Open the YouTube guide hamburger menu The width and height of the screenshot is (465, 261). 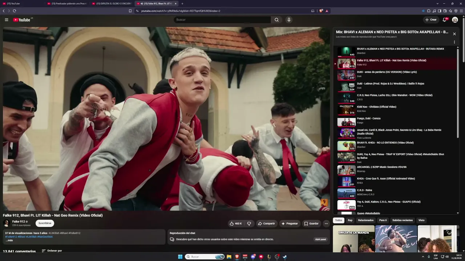pyautogui.click(x=7, y=20)
